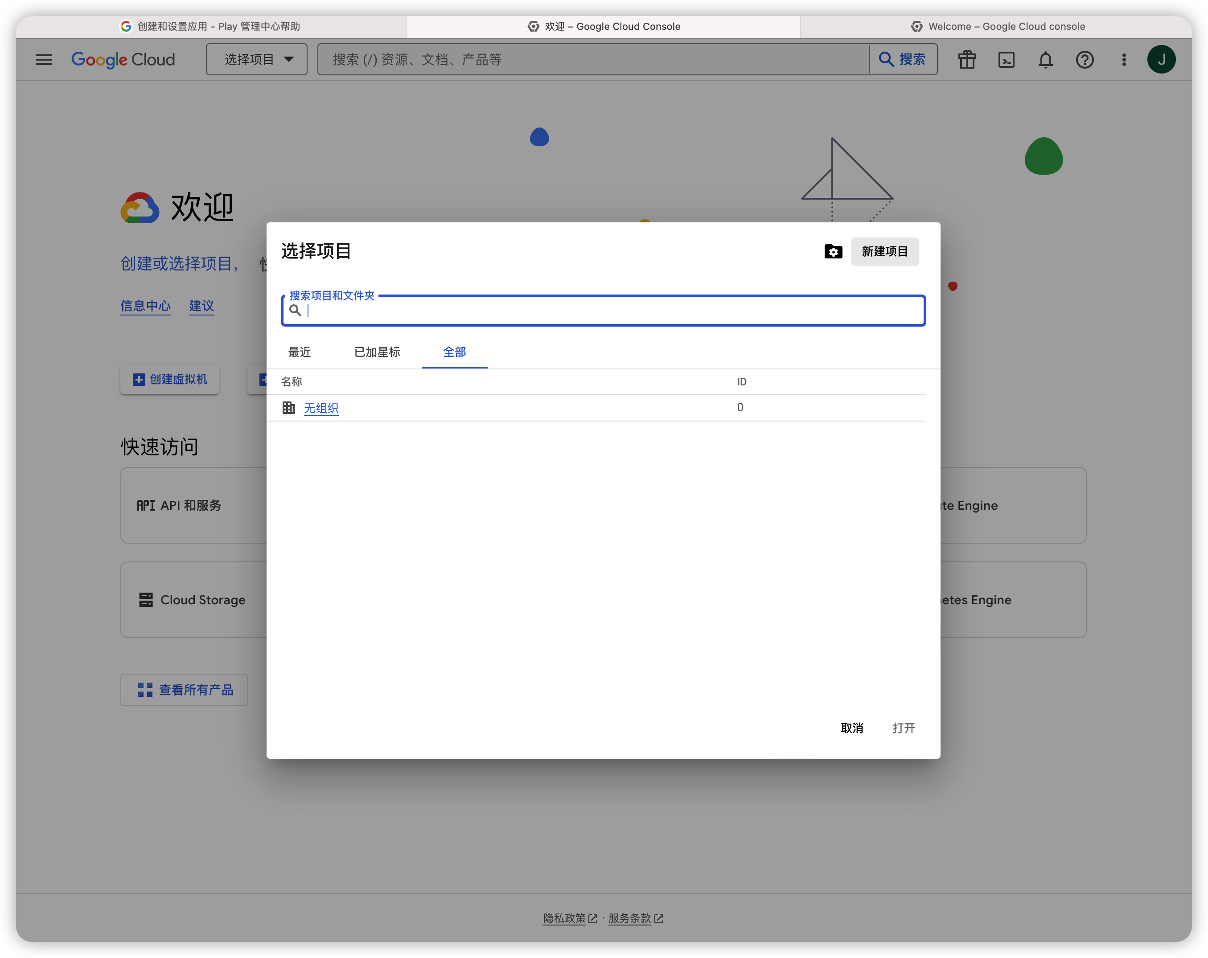Focus the 搜索项目和文件夹 field

tap(603, 311)
